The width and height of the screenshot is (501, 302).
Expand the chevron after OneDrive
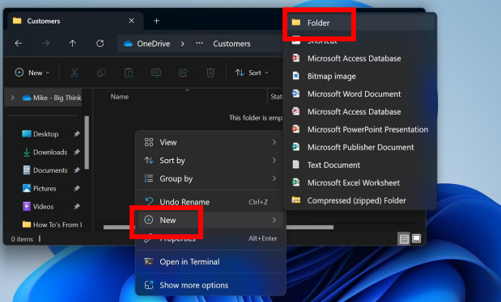point(182,44)
